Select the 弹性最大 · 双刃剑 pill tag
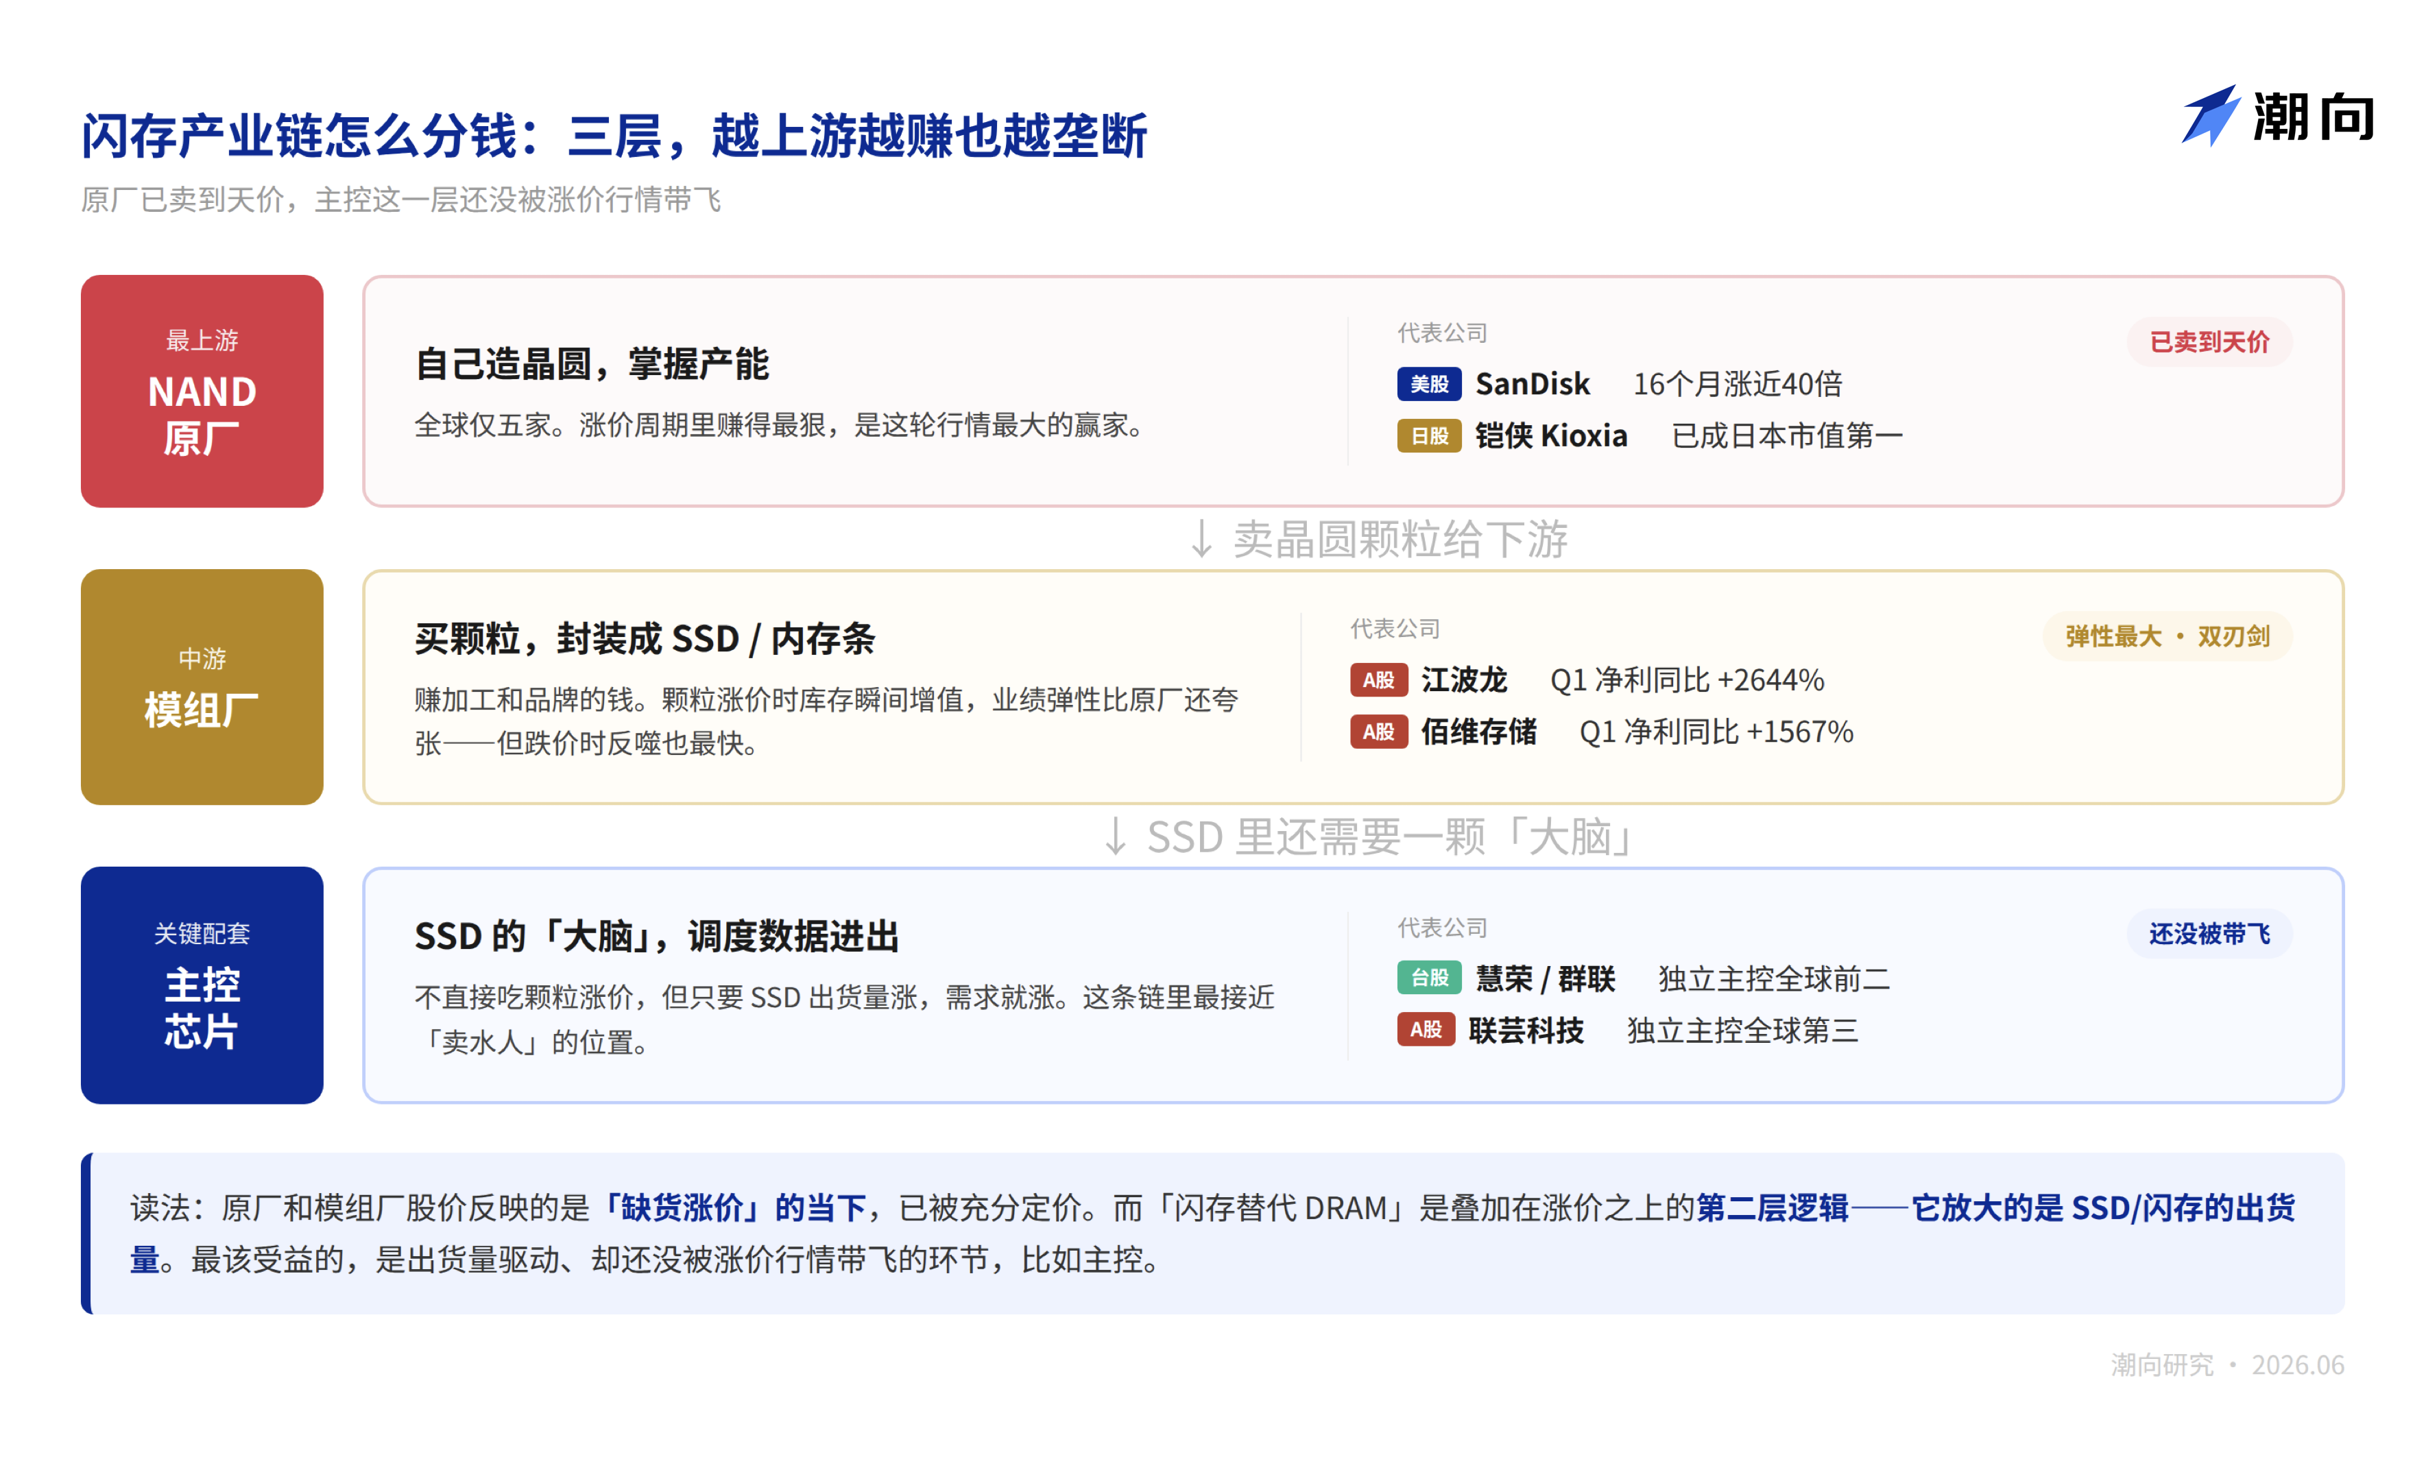The image size is (2426, 1481). point(2167,636)
